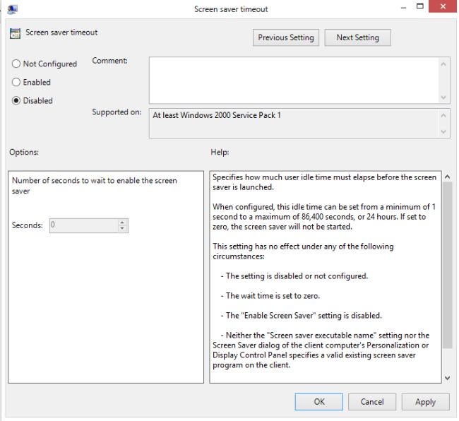Image resolution: width=459 pixels, height=421 pixels.
Task: Click the Supported on scroll down arrow
Action: coord(443,132)
